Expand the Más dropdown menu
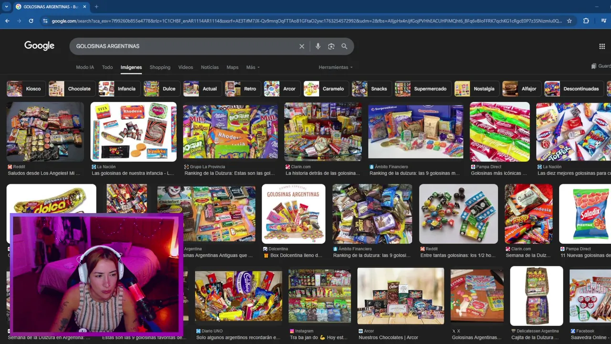Screen dimensions: 611x344 click(253, 67)
